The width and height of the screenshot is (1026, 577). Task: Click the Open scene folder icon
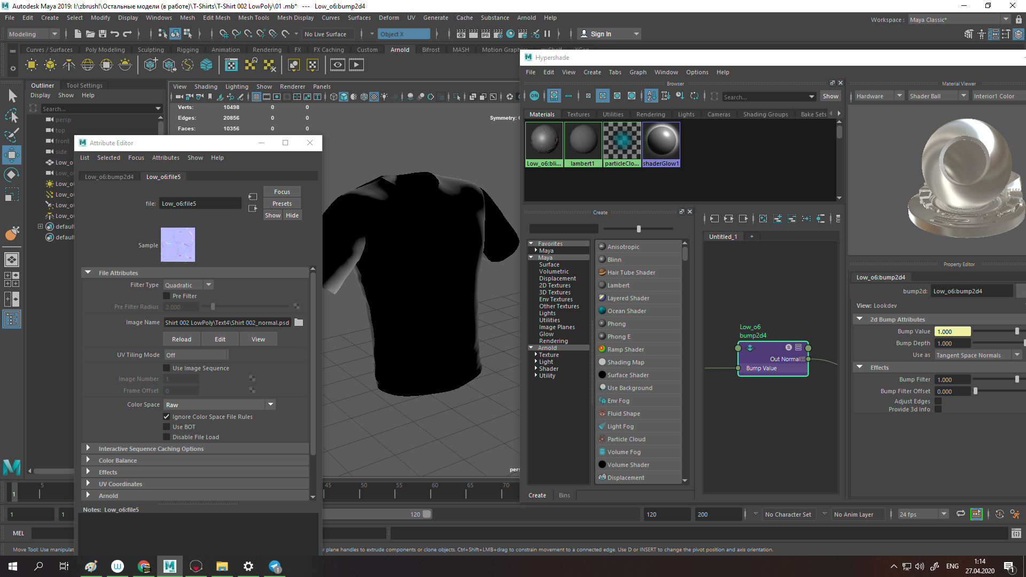(90, 34)
